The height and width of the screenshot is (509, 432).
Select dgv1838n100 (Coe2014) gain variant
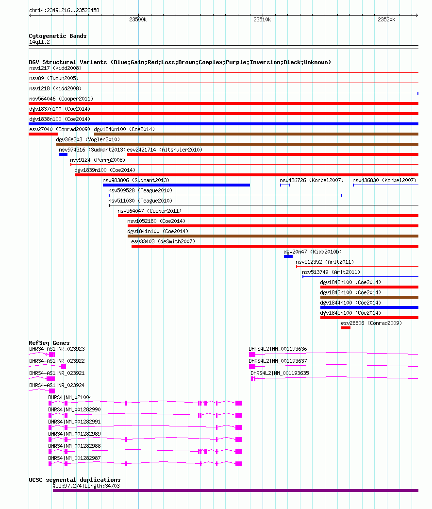click(60, 119)
